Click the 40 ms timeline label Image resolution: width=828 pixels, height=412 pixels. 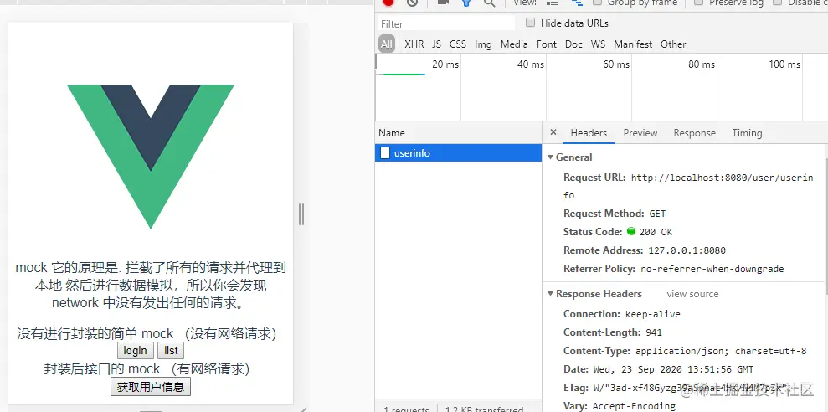(x=531, y=64)
